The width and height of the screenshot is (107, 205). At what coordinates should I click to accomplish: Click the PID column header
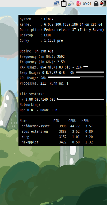(56, 121)
